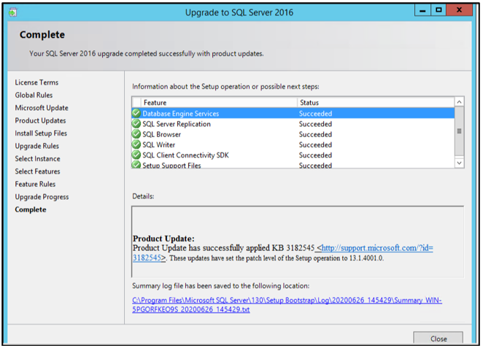This screenshot has width=483, height=348.
Task: Open the support.microsoft.com KB 3182545 link
Action: pyautogui.click(x=374, y=248)
